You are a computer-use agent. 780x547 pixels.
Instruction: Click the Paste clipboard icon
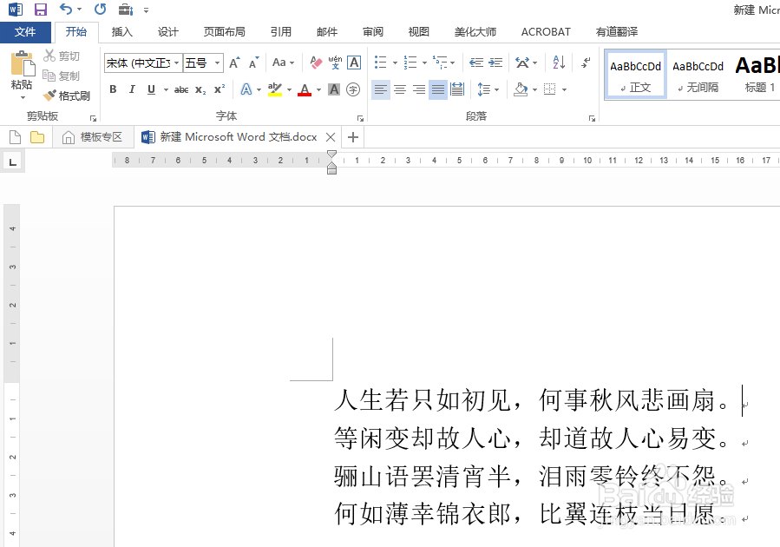point(22,63)
